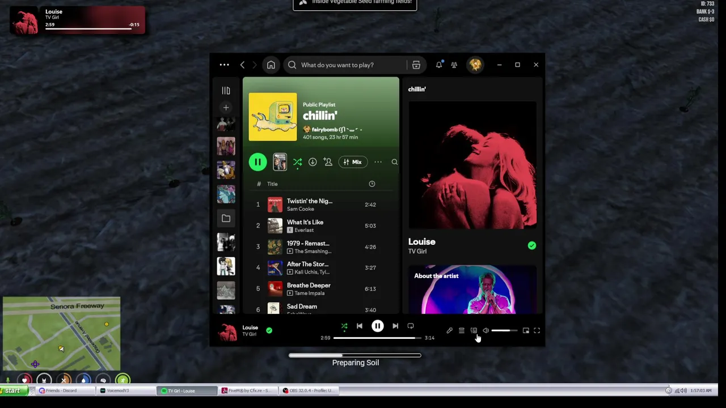This screenshot has height=408, width=726.
Task: Open the About the artist card
Action: (x=472, y=290)
